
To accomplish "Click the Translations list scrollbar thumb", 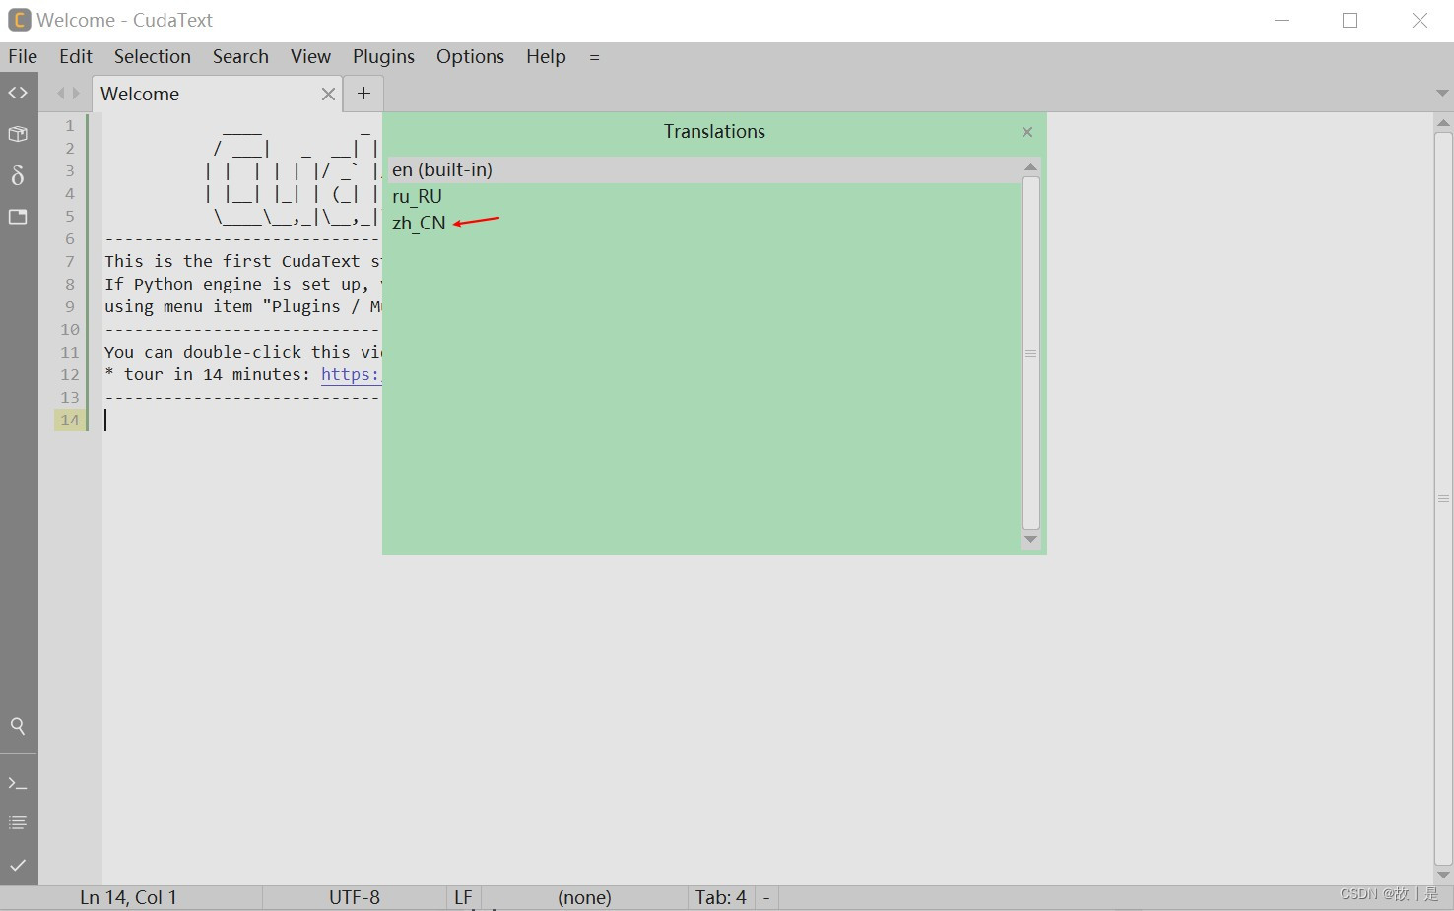I will (1030, 353).
